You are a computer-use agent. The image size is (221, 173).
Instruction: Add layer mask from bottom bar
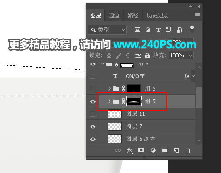[141, 150]
